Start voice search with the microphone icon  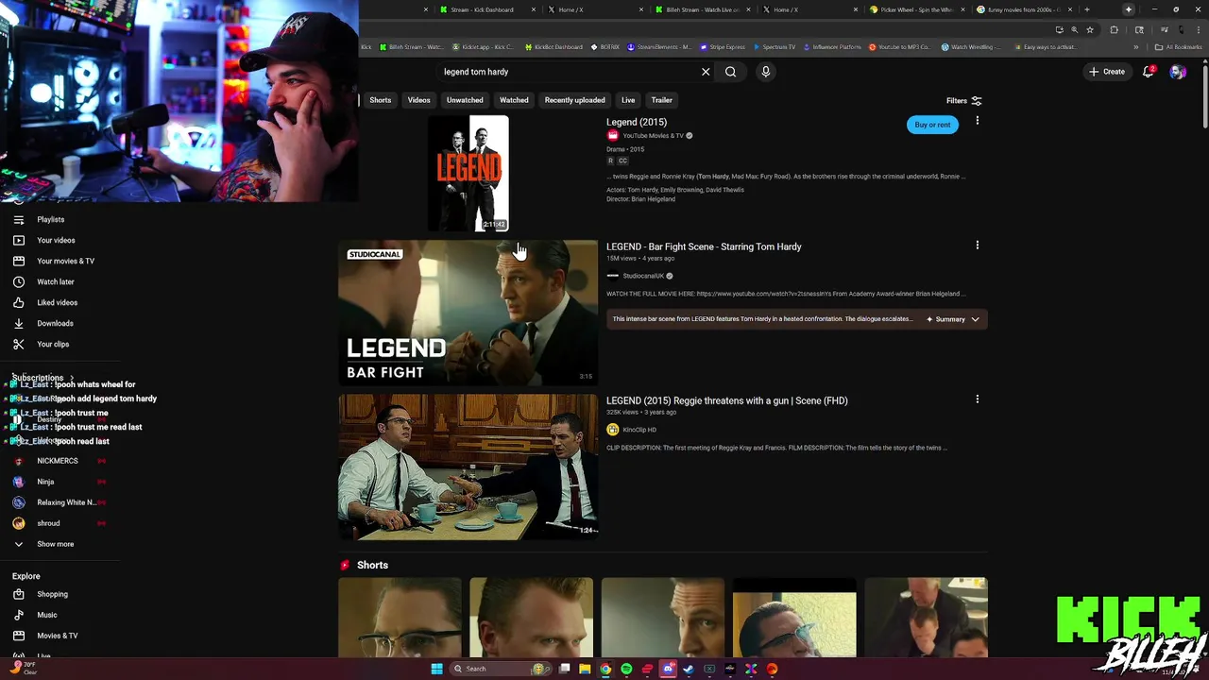[766, 72]
